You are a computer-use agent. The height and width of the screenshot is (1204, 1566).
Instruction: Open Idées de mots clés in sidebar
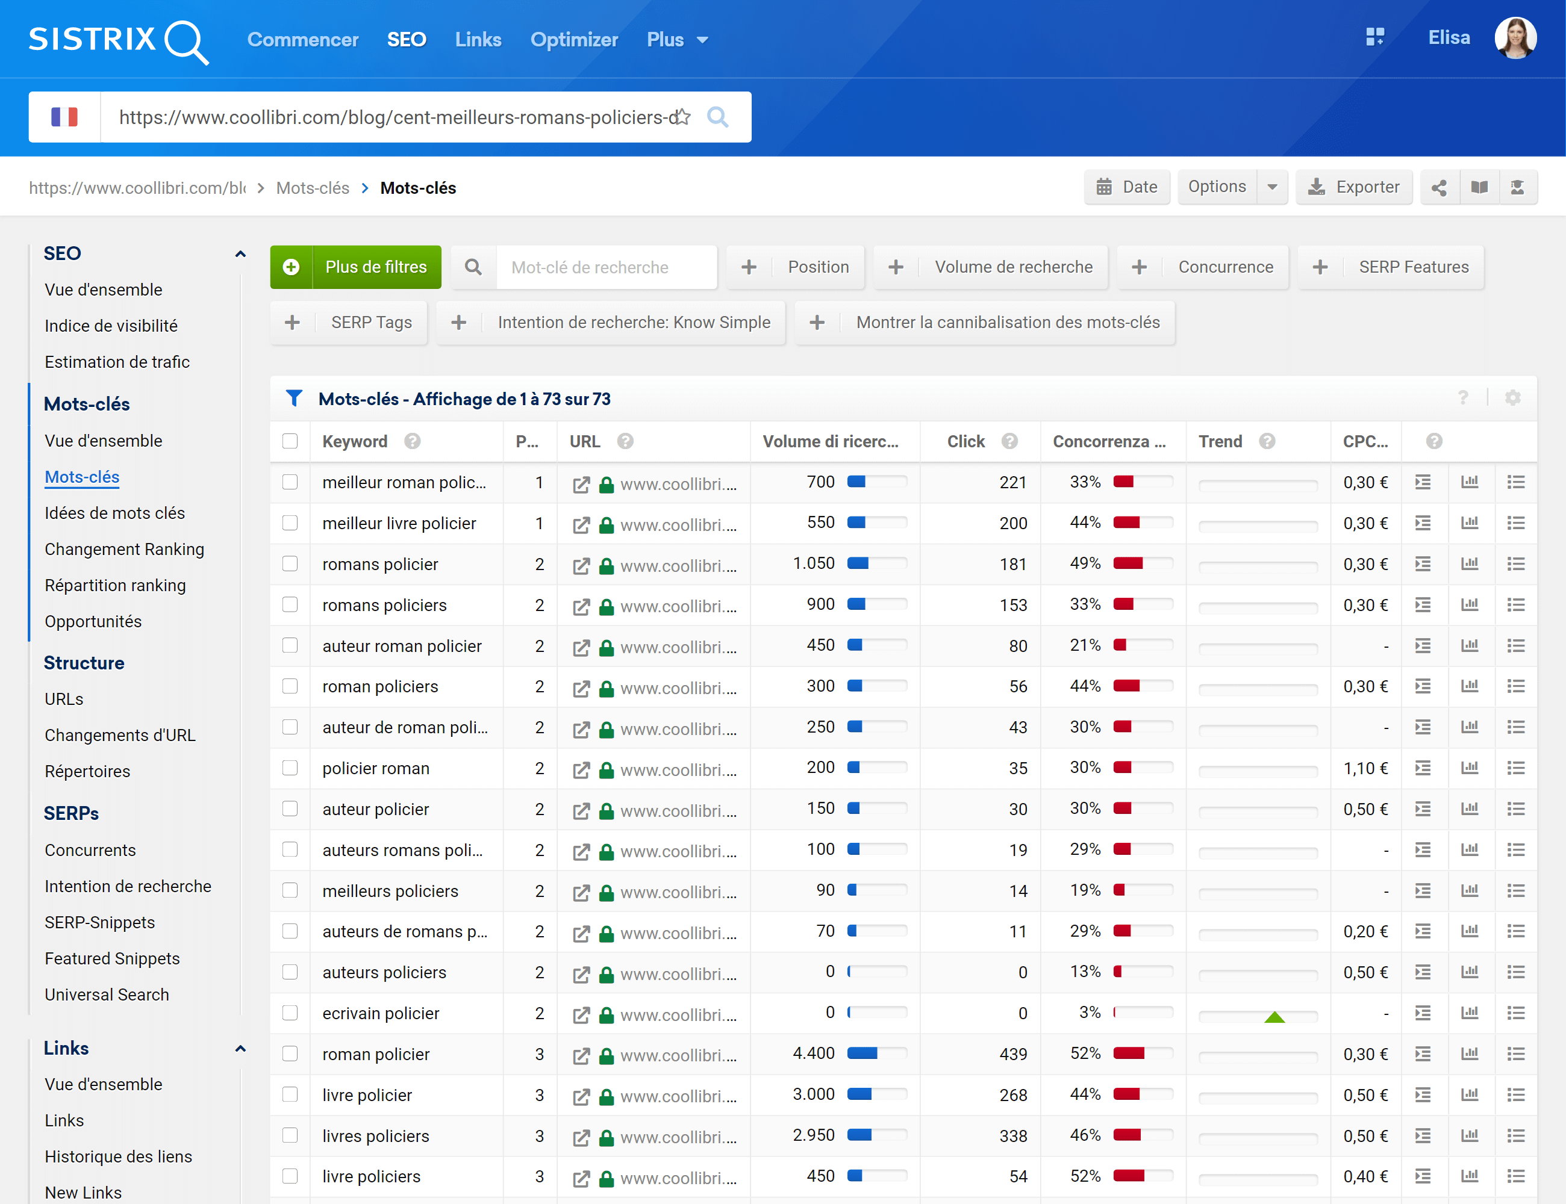(x=114, y=513)
